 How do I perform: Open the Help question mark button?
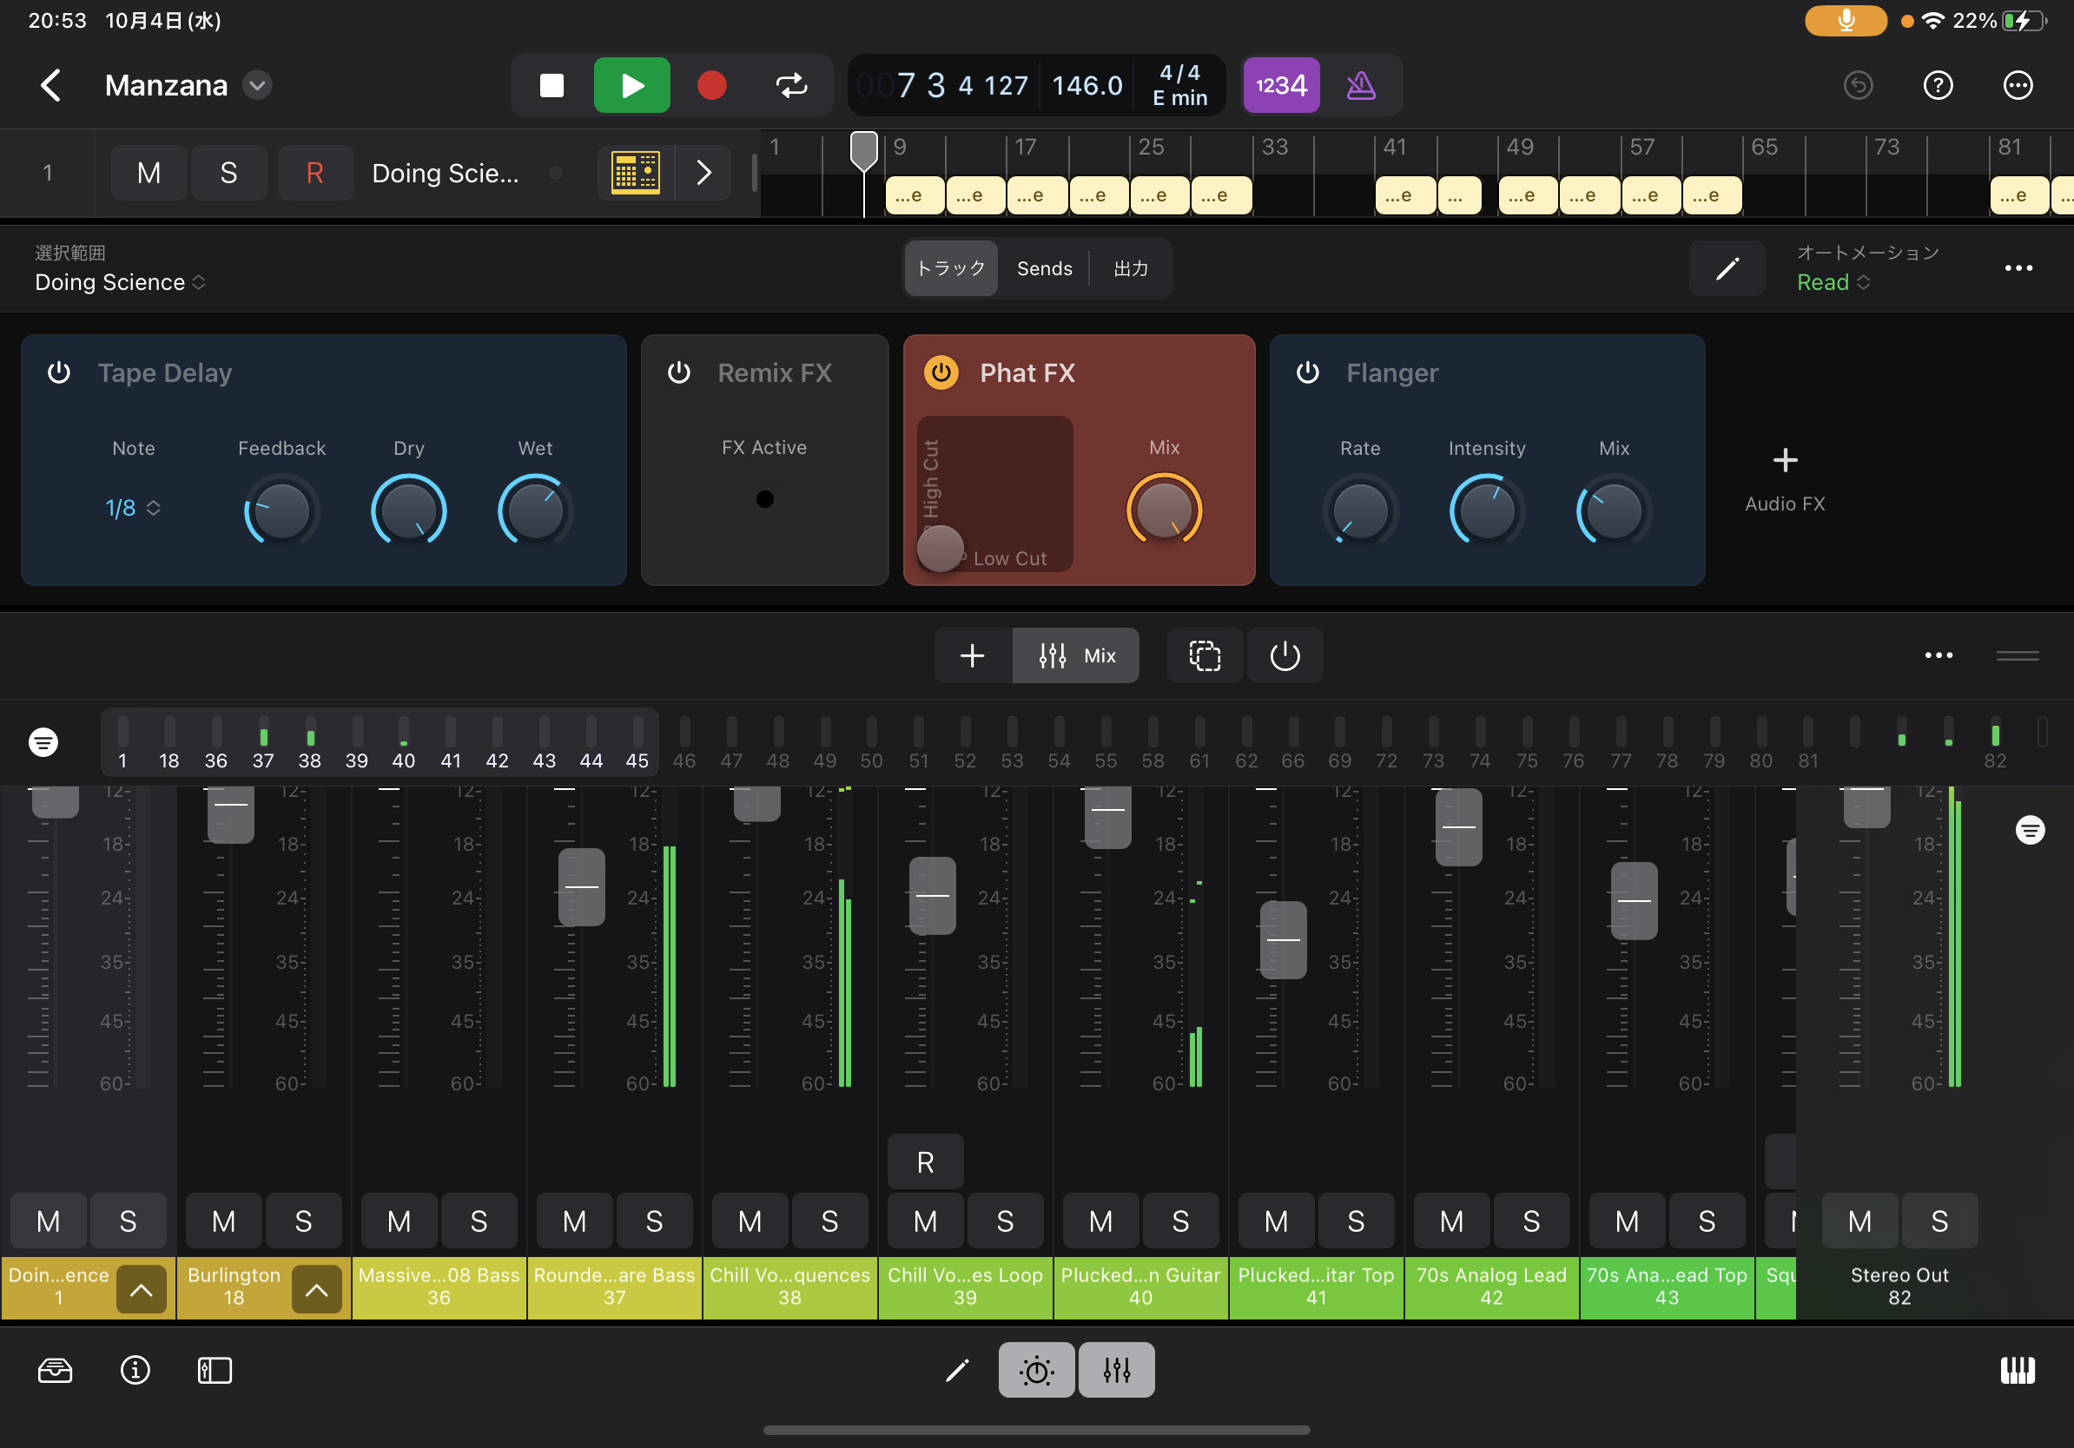(x=1938, y=86)
